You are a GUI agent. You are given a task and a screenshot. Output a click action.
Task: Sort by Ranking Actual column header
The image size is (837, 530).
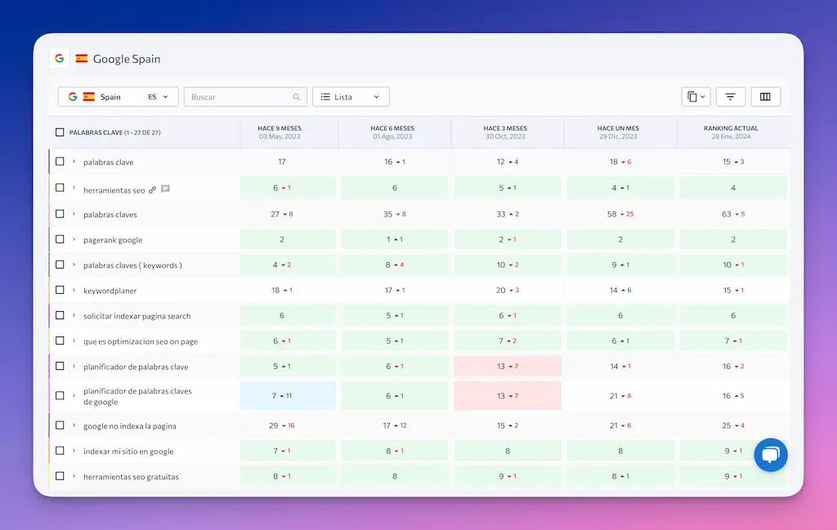pyautogui.click(x=731, y=131)
